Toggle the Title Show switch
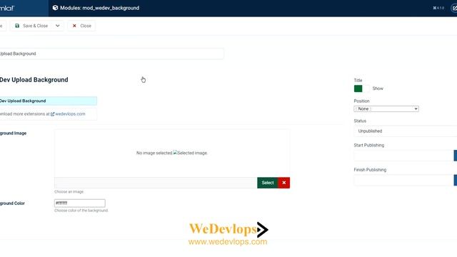457x257 pixels. (362, 89)
